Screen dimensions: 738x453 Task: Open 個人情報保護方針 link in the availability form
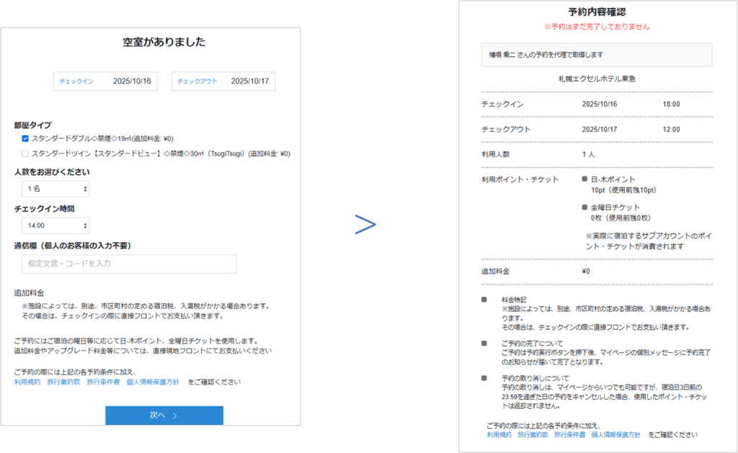click(x=153, y=382)
